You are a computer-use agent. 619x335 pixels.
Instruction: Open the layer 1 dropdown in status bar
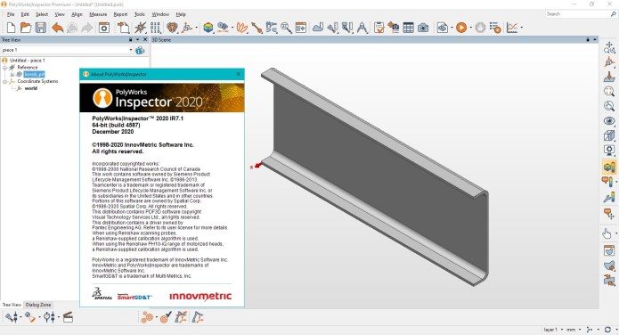[562, 329]
